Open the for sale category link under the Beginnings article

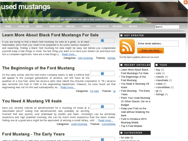tap(94, 91)
